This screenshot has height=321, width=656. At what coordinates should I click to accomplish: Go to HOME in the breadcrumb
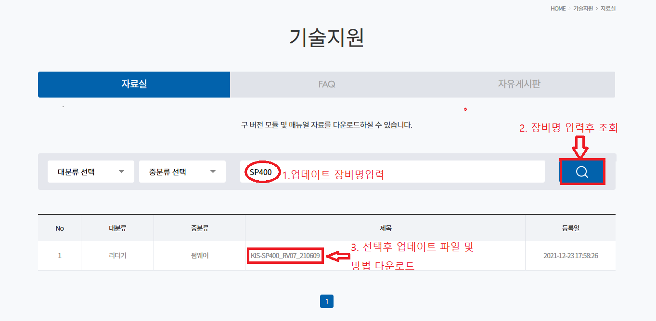tap(558, 9)
